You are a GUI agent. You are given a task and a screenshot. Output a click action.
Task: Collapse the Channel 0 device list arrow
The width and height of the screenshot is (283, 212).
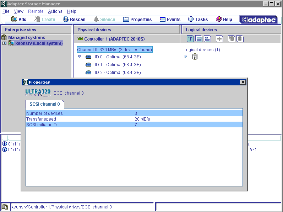pyautogui.click(x=79, y=57)
